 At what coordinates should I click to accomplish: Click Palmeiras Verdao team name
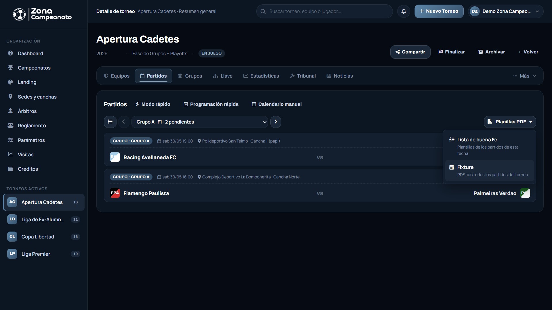[x=495, y=193]
